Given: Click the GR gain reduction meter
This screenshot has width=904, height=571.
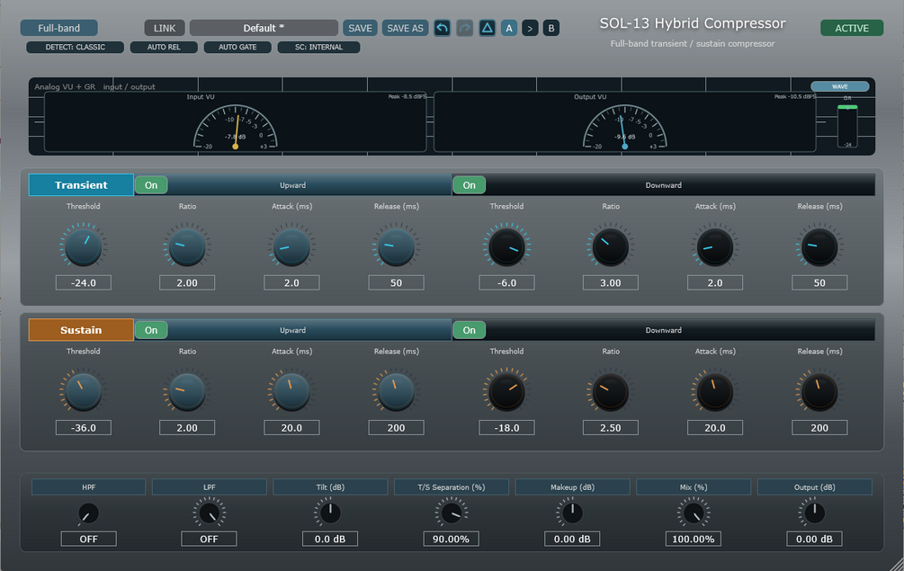Looking at the screenshot, I should coord(847,126).
